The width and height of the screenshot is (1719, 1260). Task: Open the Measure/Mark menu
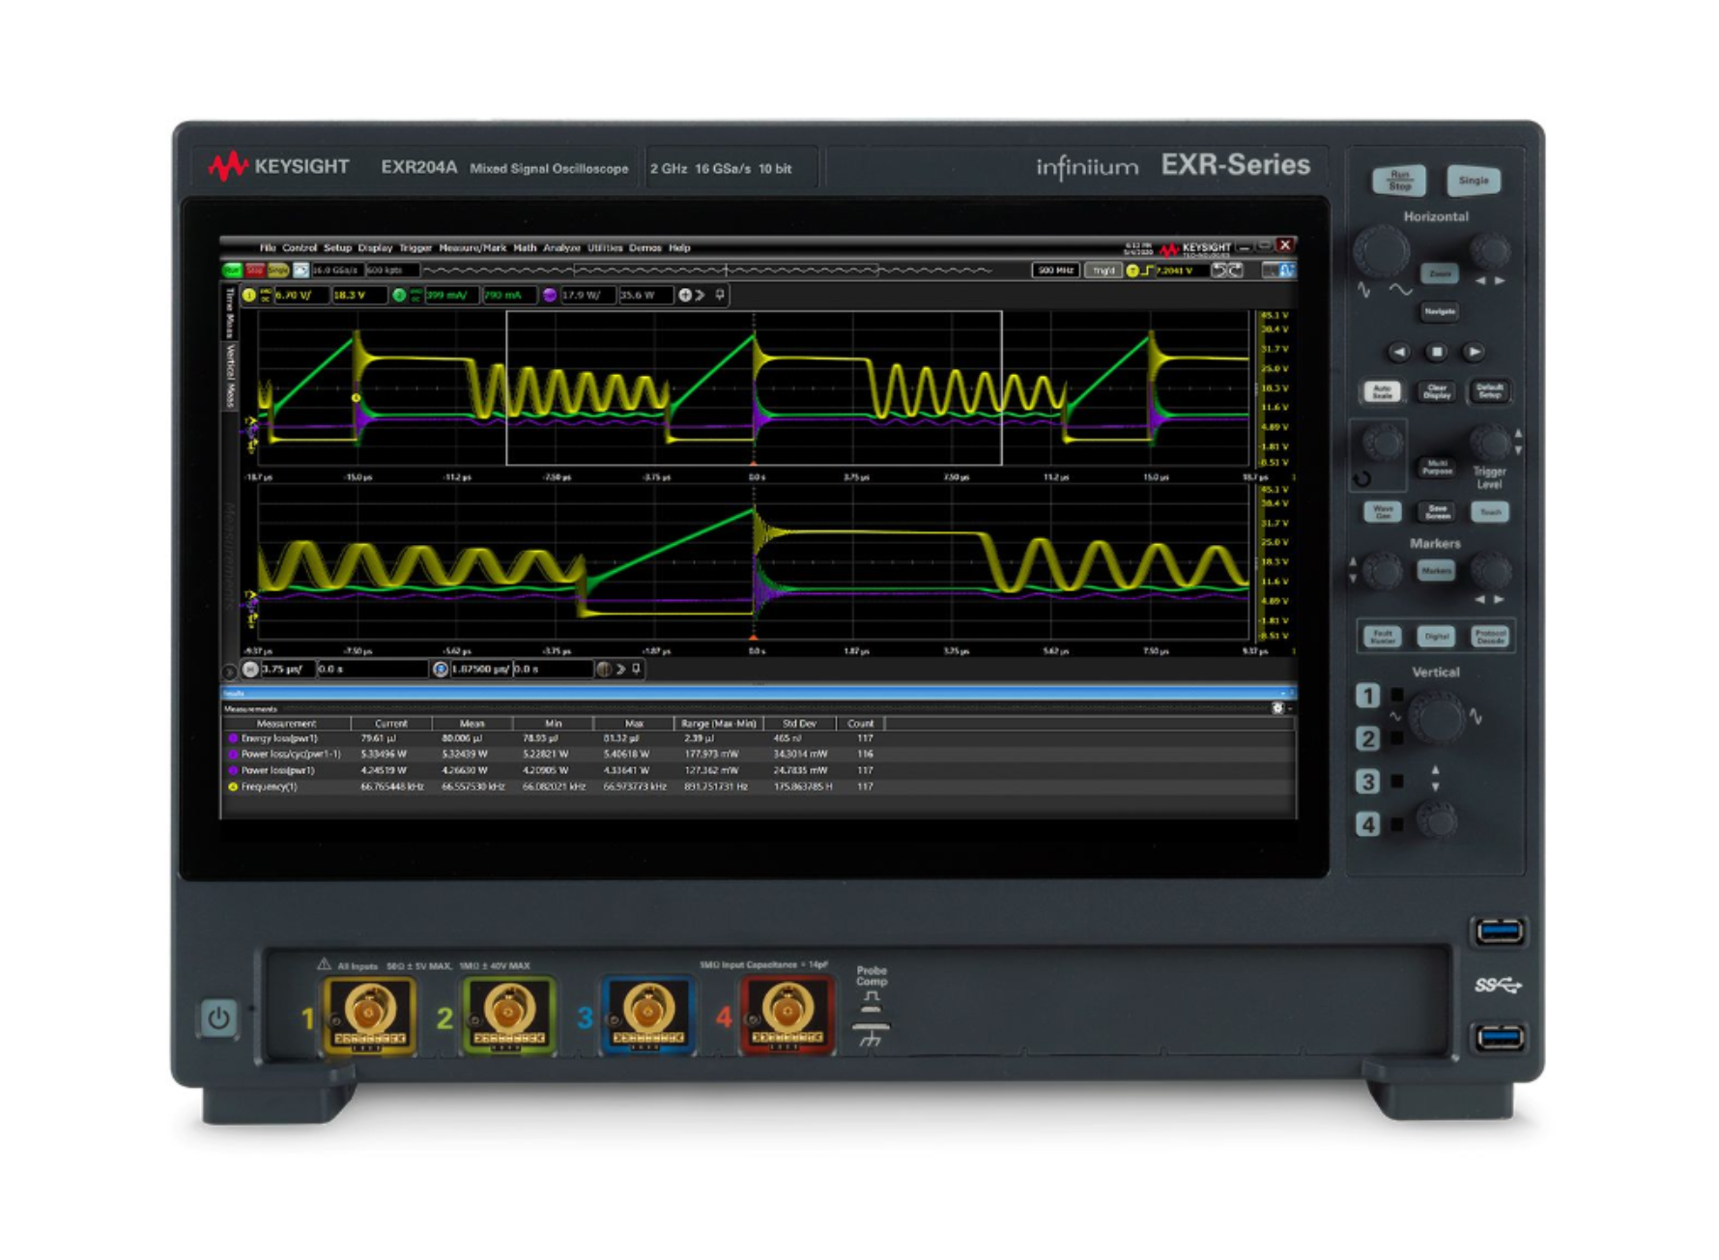click(473, 248)
